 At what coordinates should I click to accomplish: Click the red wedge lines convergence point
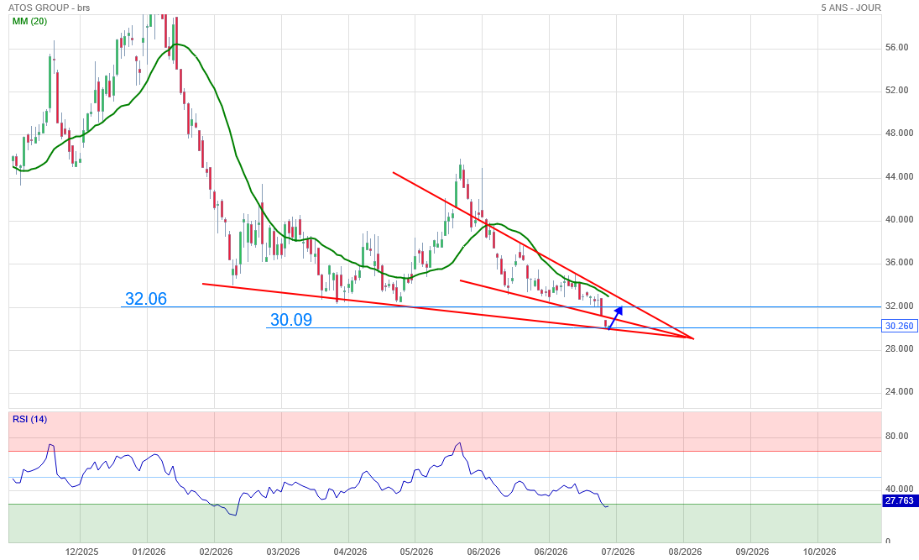pyautogui.click(x=692, y=338)
